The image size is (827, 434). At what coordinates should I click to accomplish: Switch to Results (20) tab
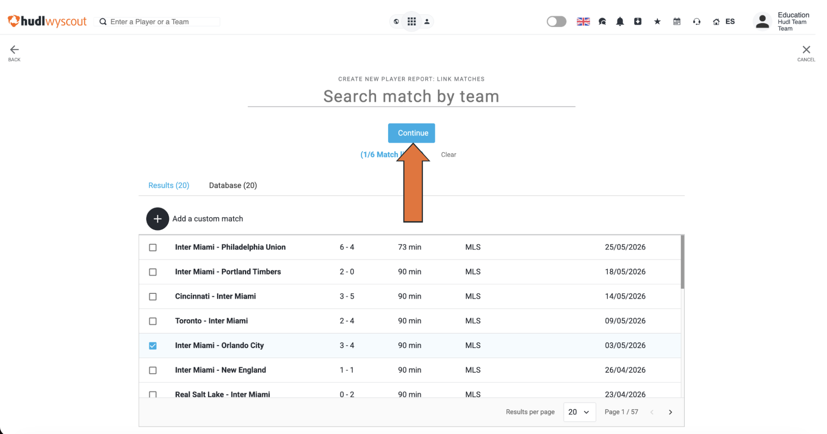(169, 185)
